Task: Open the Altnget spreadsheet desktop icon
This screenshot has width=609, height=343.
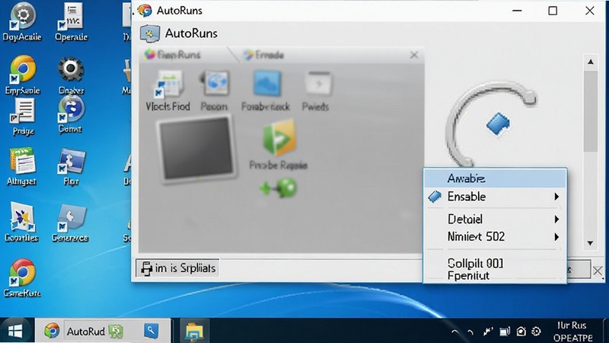Action: (21, 166)
